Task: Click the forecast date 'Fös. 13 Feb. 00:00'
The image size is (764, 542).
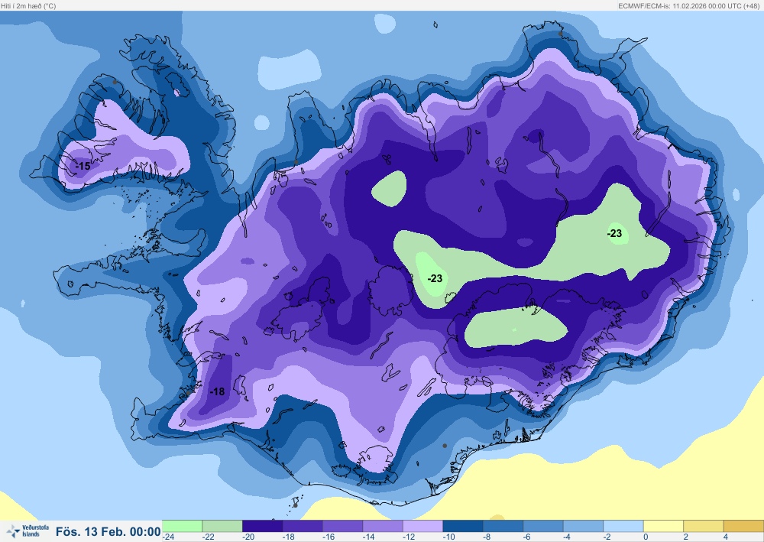Action: 108,531
